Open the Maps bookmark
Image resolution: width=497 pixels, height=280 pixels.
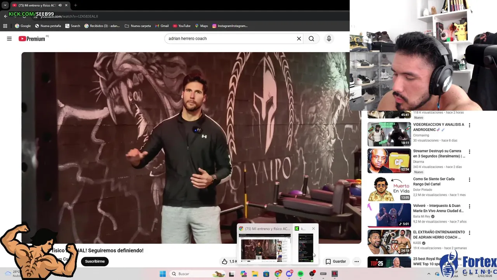click(x=202, y=26)
